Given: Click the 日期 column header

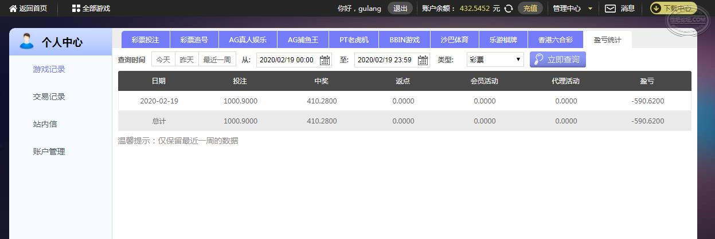Looking at the screenshot, I should [159, 81].
